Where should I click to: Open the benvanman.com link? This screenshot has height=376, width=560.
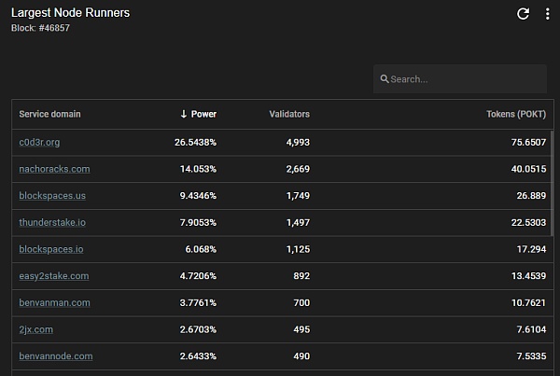coord(54,303)
